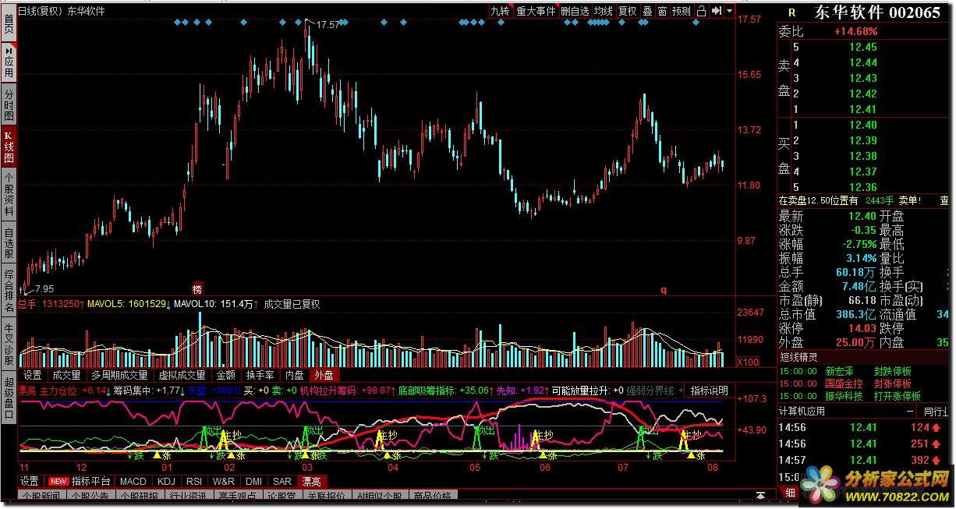Screen dimensions: 956x509
Task: Open 个股资料 sidebar tab
Action: coord(9,195)
